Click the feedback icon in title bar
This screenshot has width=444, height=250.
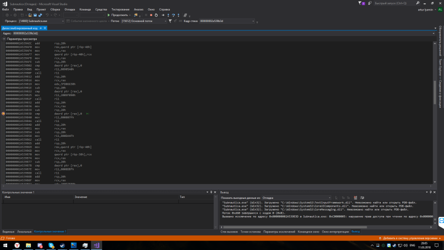[369, 3]
